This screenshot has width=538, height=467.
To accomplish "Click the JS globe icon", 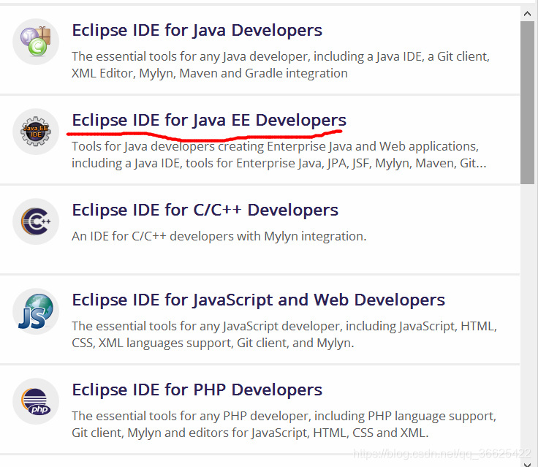I will coord(36,311).
